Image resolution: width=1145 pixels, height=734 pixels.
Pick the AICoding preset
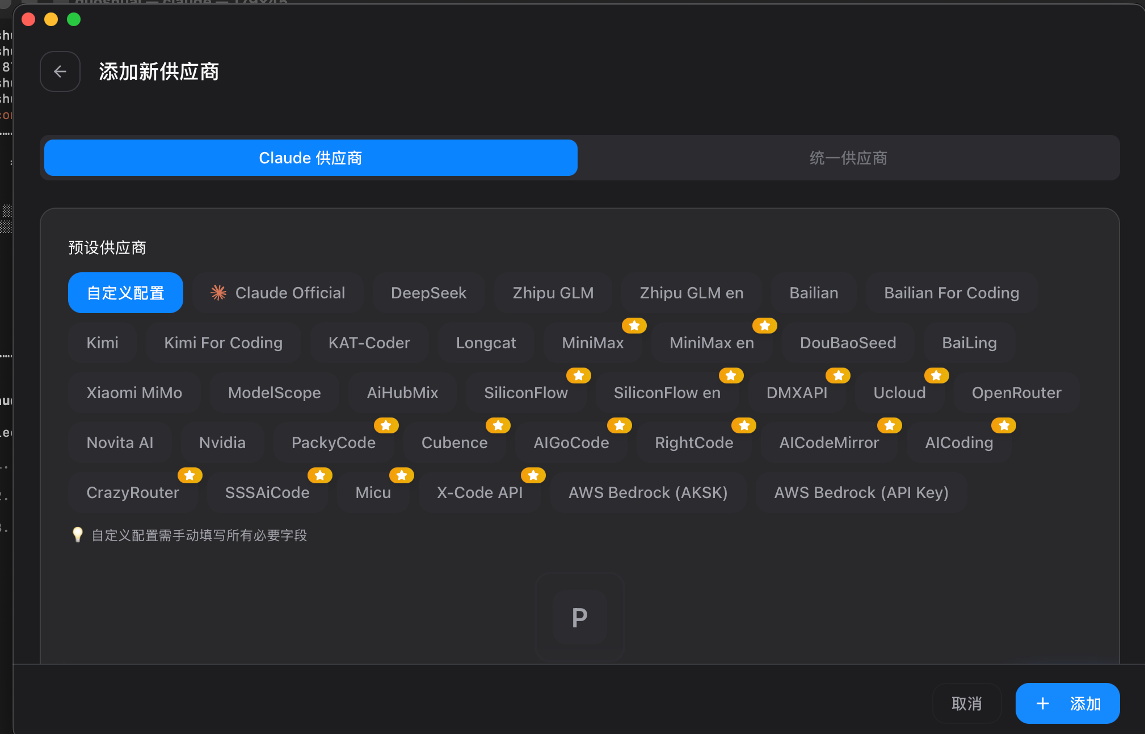click(x=959, y=442)
